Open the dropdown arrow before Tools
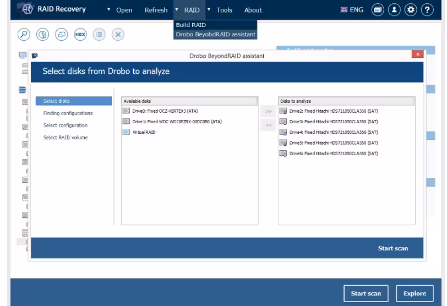The width and height of the screenshot is (447, 306). pyautogui.click(x=209, y=9)
